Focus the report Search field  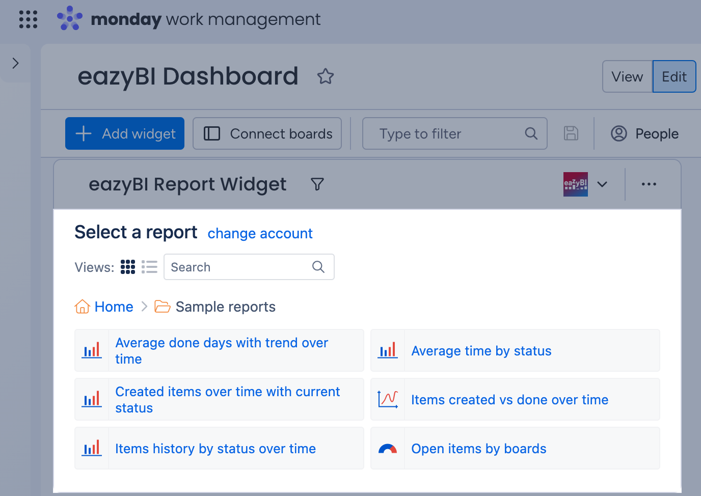249,267
